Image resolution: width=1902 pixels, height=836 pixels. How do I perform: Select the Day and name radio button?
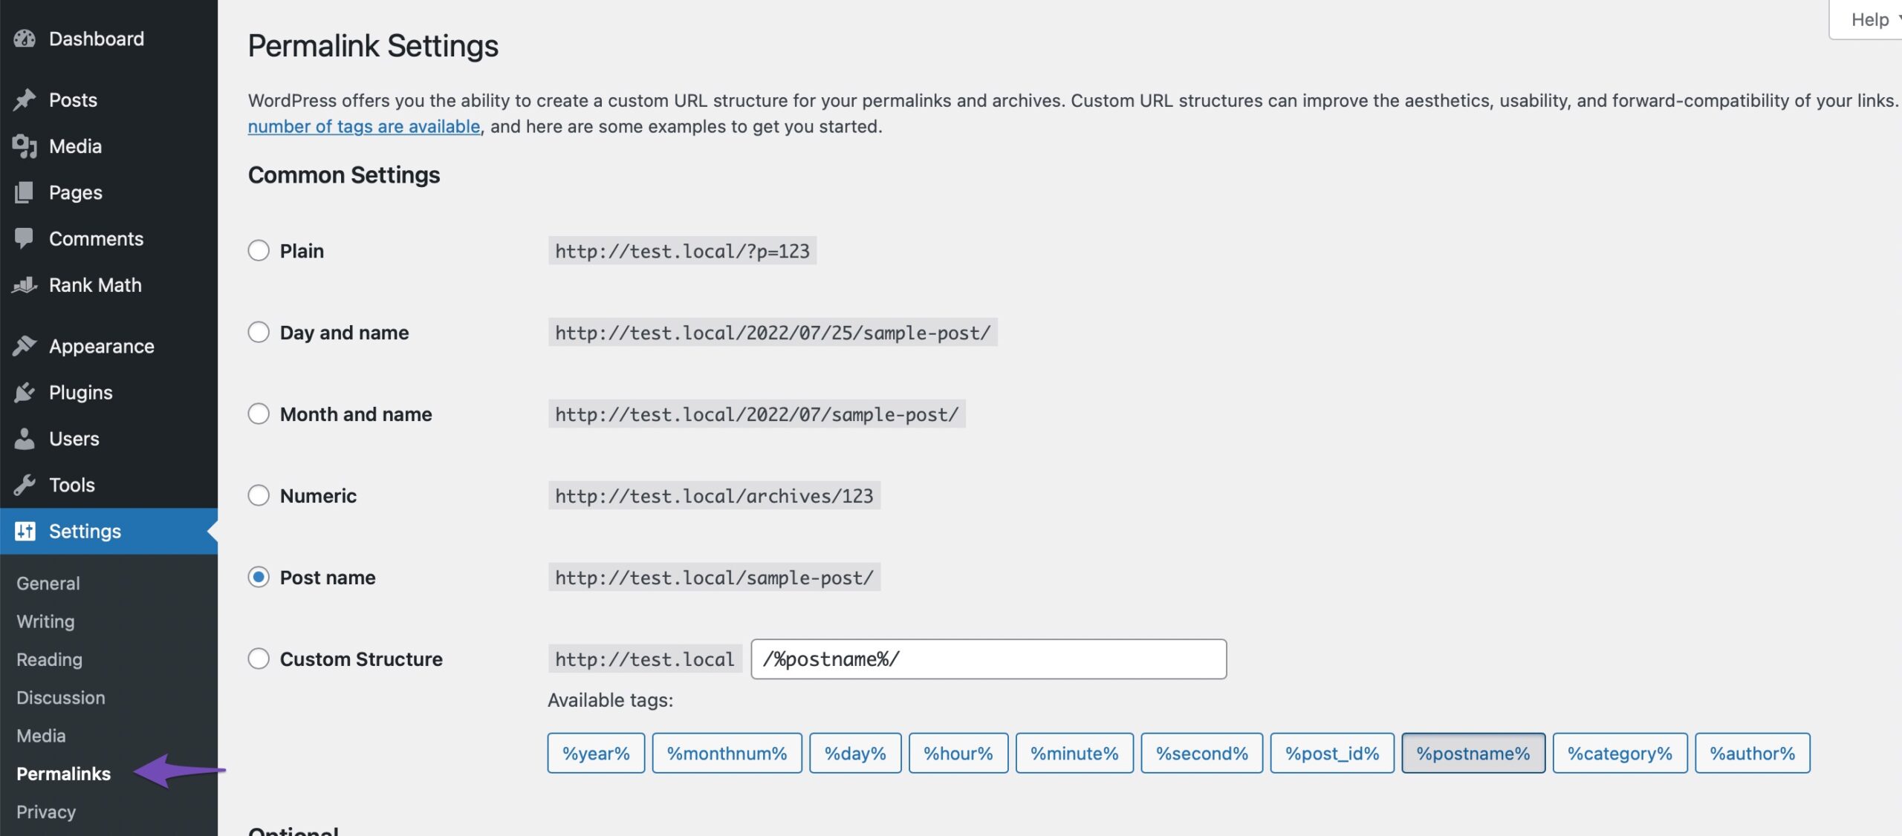coord(259,331)
